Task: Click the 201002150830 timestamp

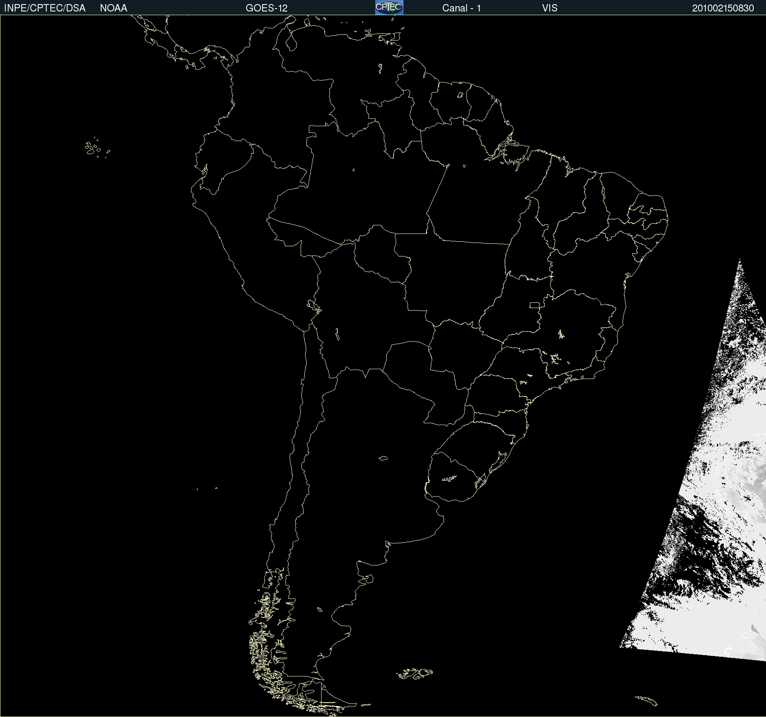Action: [723, 8]
